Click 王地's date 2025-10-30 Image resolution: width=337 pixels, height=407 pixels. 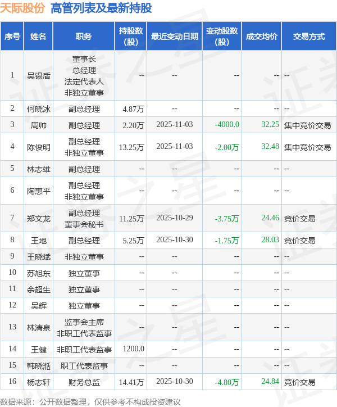(175, 239)
